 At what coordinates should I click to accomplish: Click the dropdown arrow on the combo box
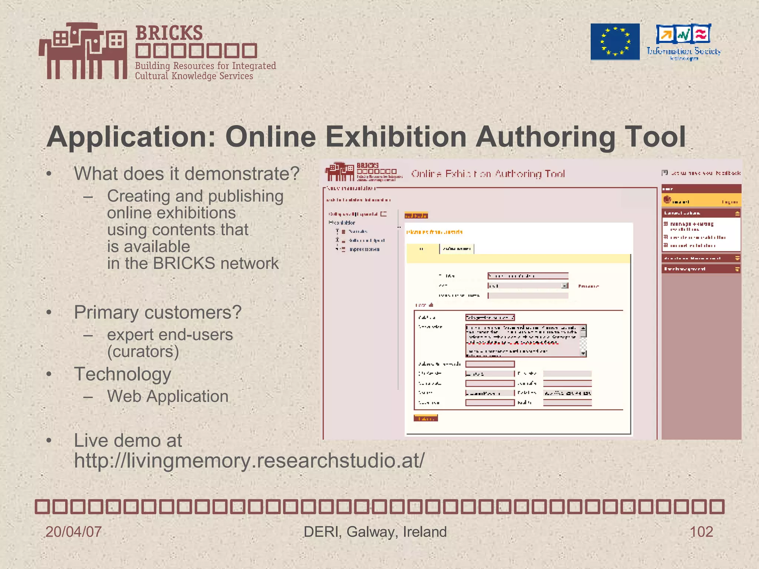pyautogui.click(x=565, y=286)
